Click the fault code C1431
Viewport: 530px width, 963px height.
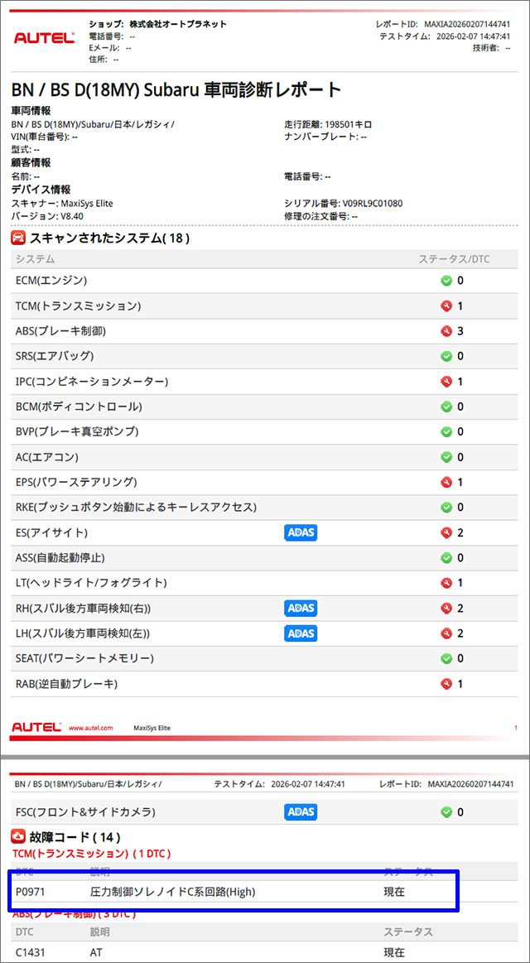[30, 952]
